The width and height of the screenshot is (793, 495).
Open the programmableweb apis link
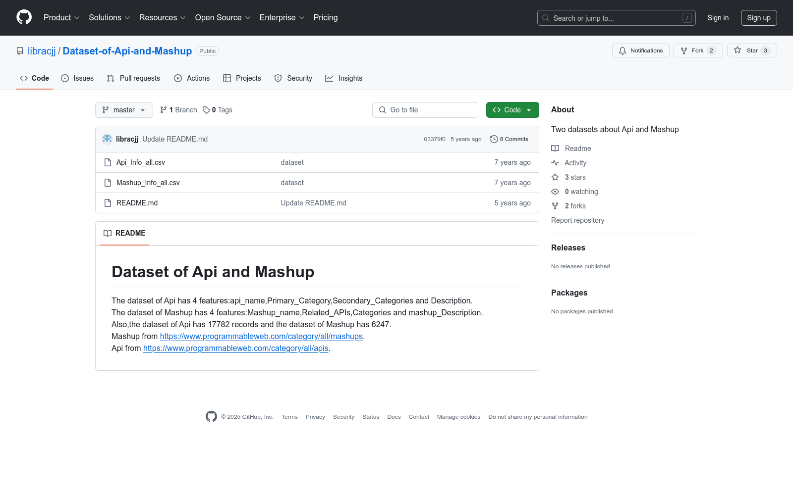pyautogui.click(x=236, y=348)
